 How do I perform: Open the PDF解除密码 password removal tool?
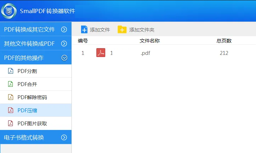click(32, 97)
